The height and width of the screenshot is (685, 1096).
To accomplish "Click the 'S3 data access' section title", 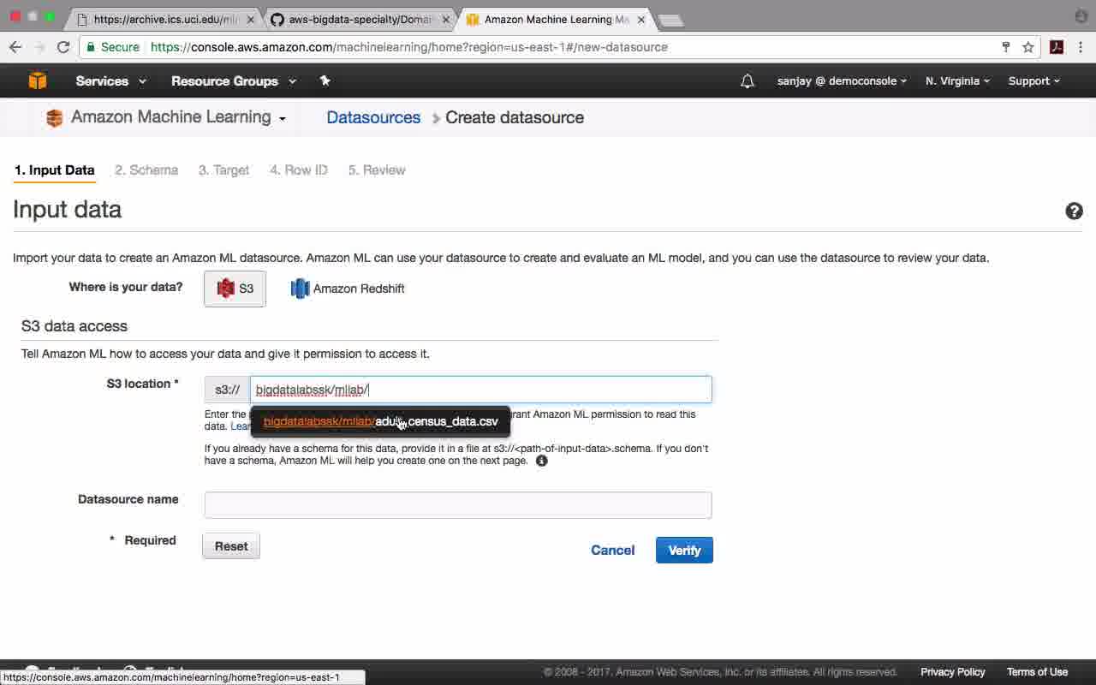I will 74,326.
